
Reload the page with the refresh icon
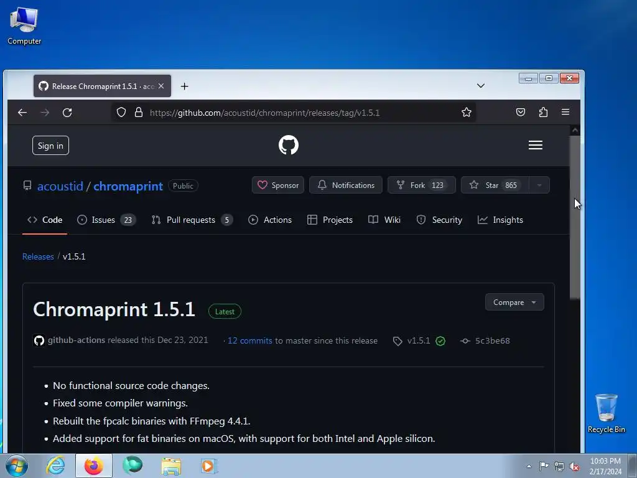click(67, 113)
